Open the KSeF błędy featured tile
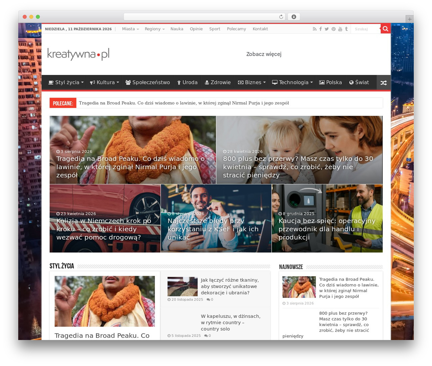Image resolution: width=432 pixels, height=366 pixels. 216,218
